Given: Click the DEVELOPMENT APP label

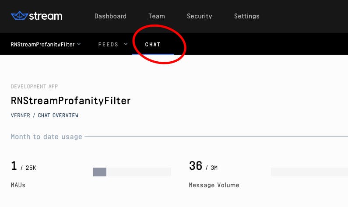Looking at the screenshot, I should 34,87.
